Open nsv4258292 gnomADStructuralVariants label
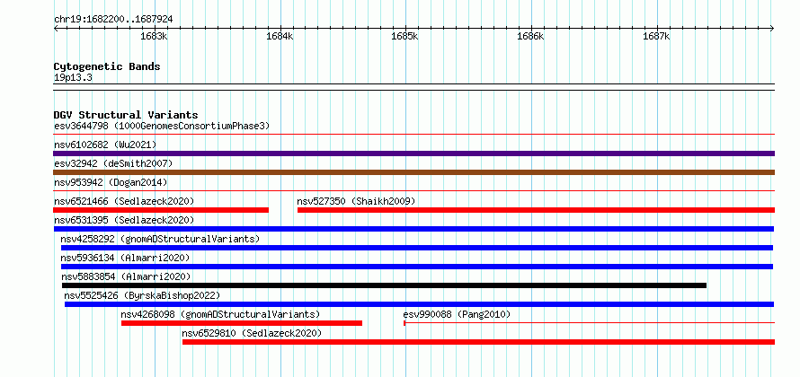This screenshot has width=800, height=377. tap(160, 239)
